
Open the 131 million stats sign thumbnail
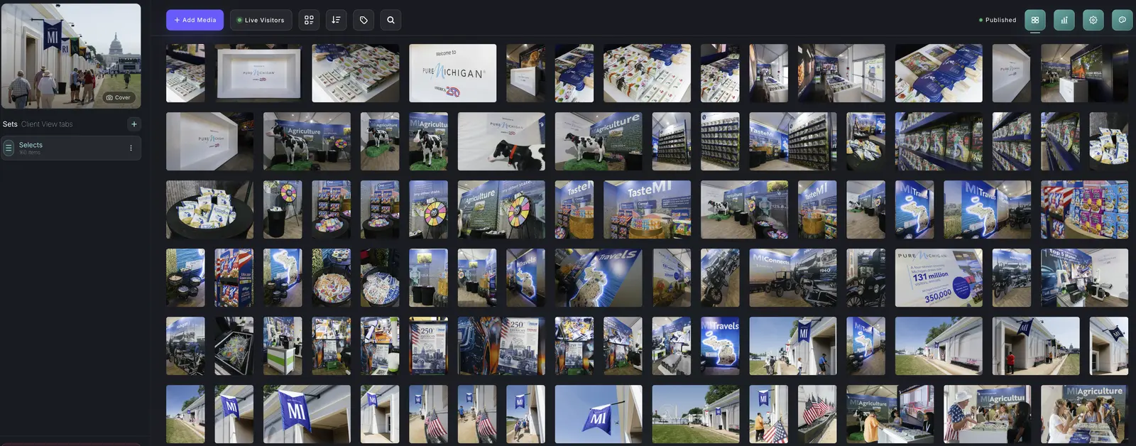(x=939, y=278)
